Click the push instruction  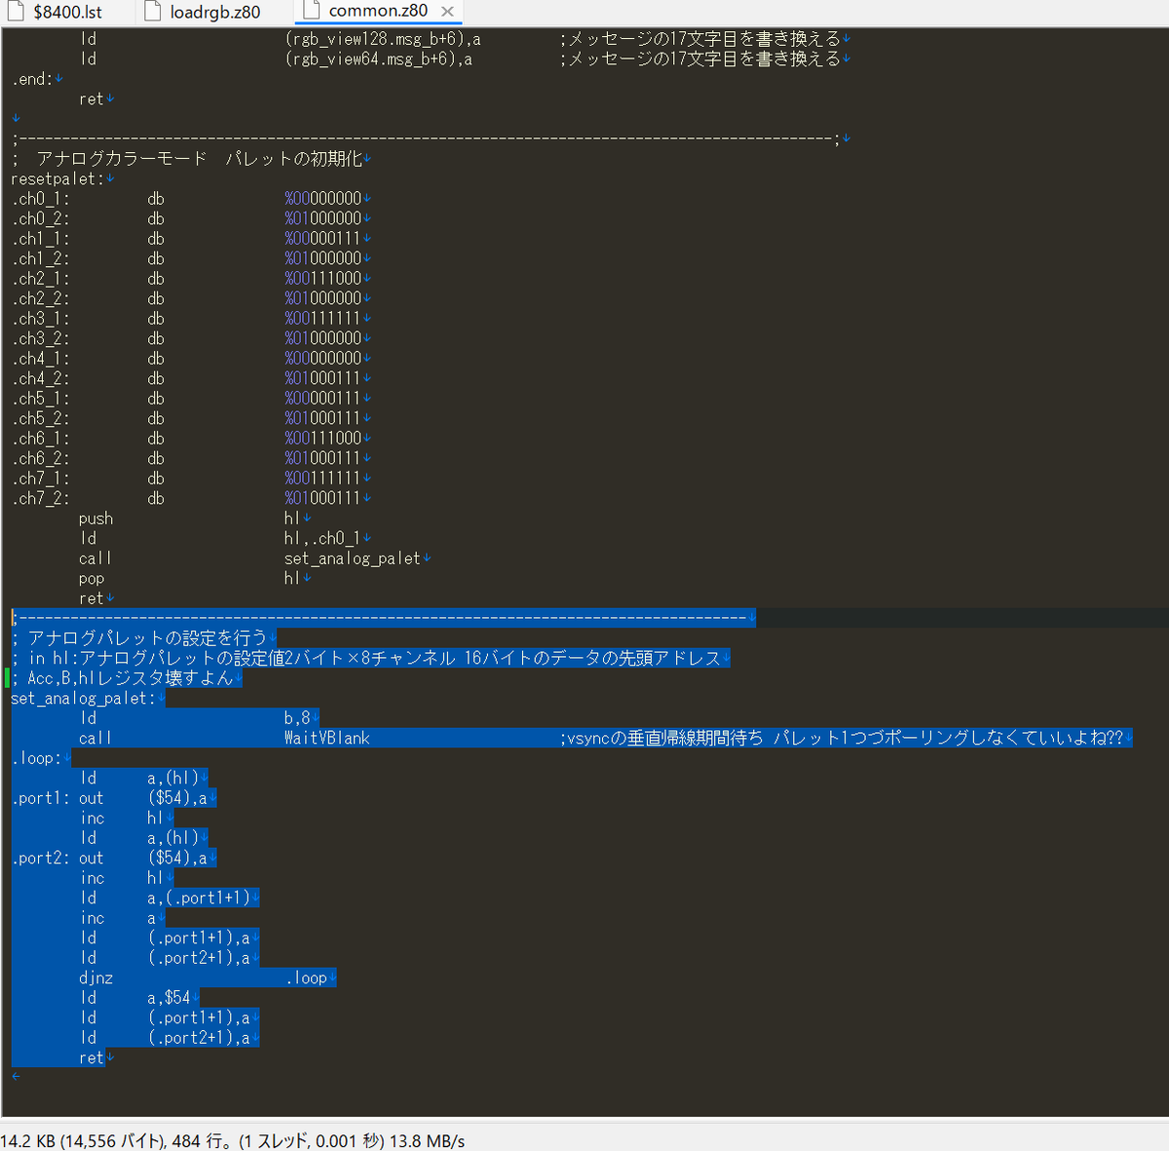coord(96,518)
